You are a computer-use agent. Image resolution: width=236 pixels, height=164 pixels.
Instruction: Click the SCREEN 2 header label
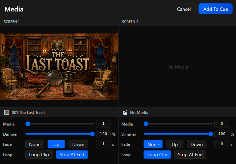tap(130, 22)
